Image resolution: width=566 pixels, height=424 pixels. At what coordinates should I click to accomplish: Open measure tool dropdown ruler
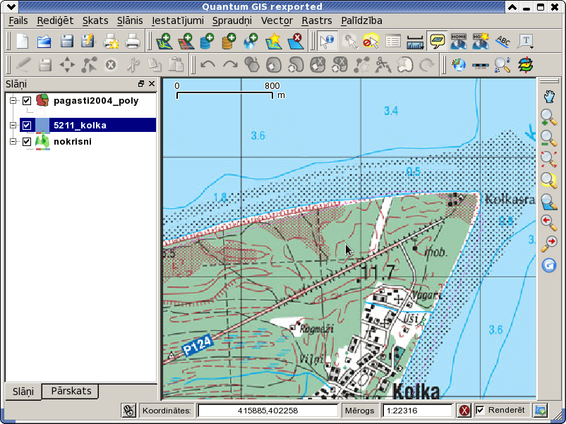tap(415, 42)
